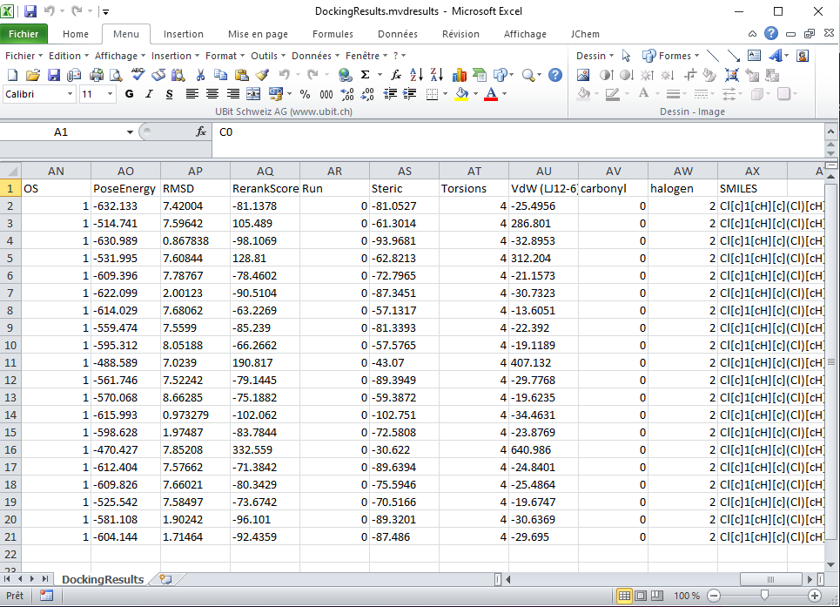Click the green Fichier button
Image resolution: width=840 pixels, height=607 pixels.
[24, 34]
